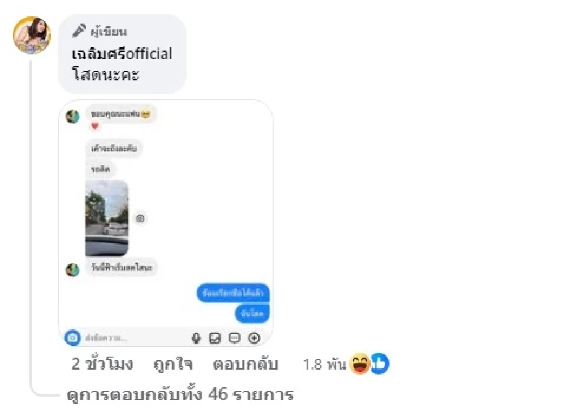
Task: Click the pencil author badge icon
Action: click(x=79, y=31)
